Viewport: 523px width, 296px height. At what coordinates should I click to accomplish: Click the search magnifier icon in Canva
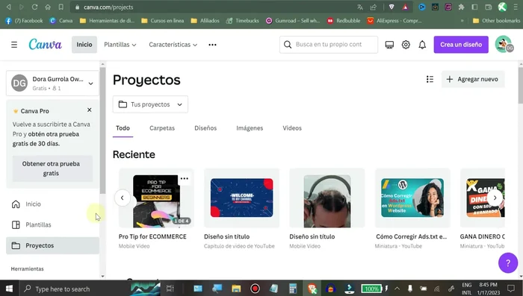[x=288, y=45]
